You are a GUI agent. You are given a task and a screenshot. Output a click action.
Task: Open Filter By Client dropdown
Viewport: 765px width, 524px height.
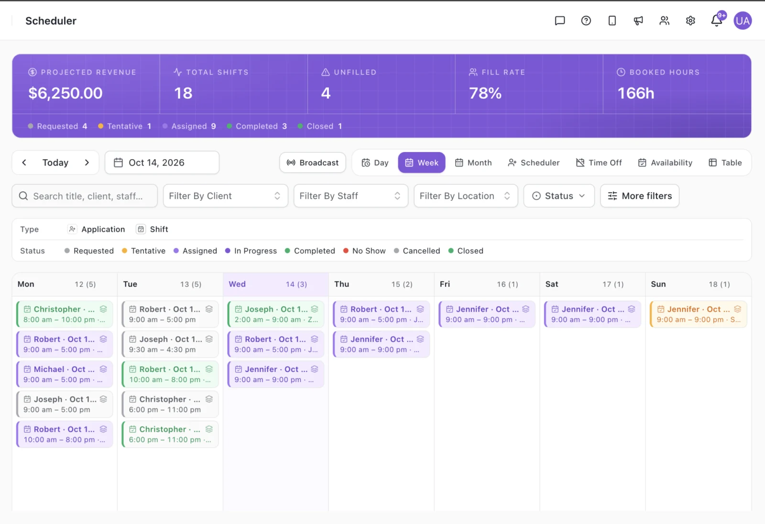[226, 196]
